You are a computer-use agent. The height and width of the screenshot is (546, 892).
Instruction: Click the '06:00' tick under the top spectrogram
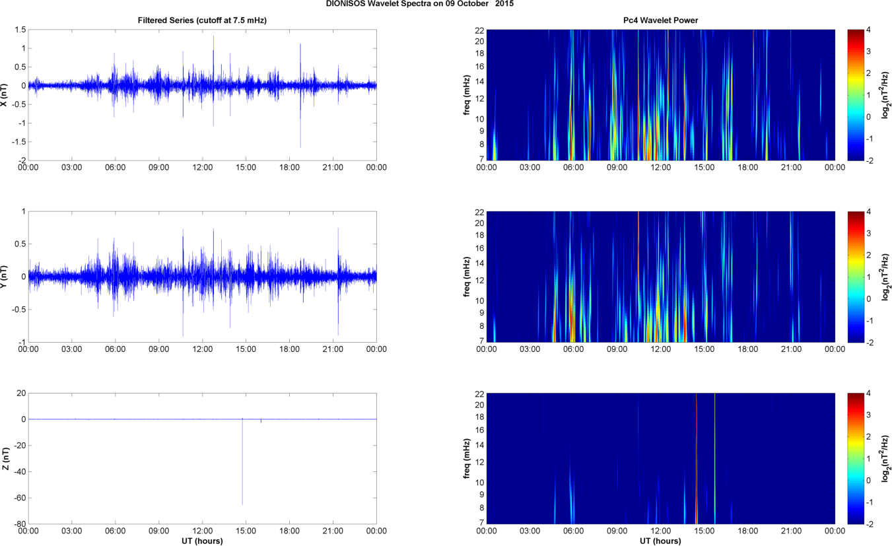click(573, 168)
